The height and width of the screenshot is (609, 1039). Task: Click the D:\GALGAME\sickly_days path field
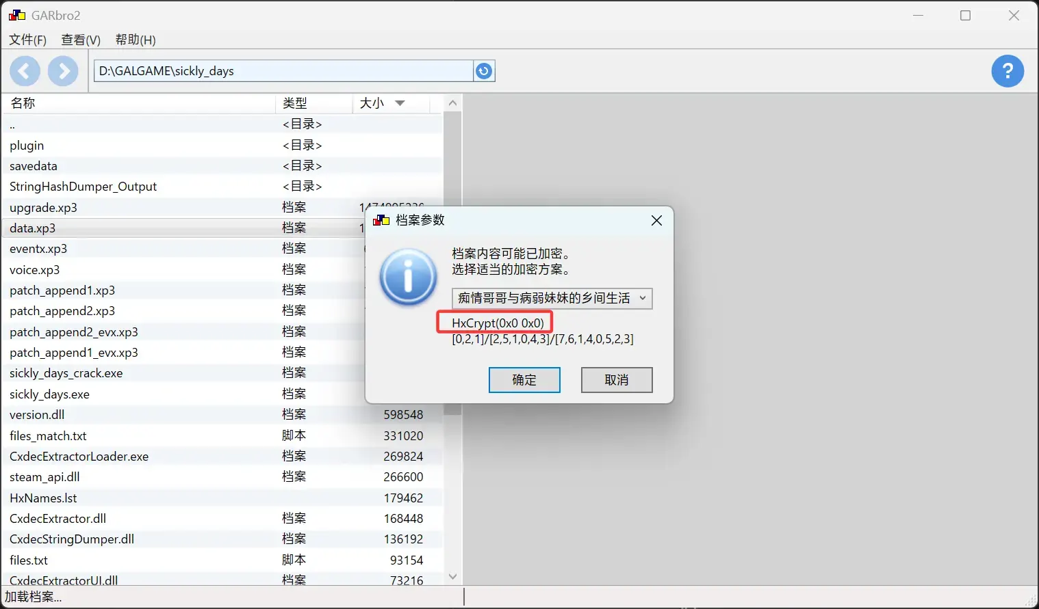click(x=283, y=71)
